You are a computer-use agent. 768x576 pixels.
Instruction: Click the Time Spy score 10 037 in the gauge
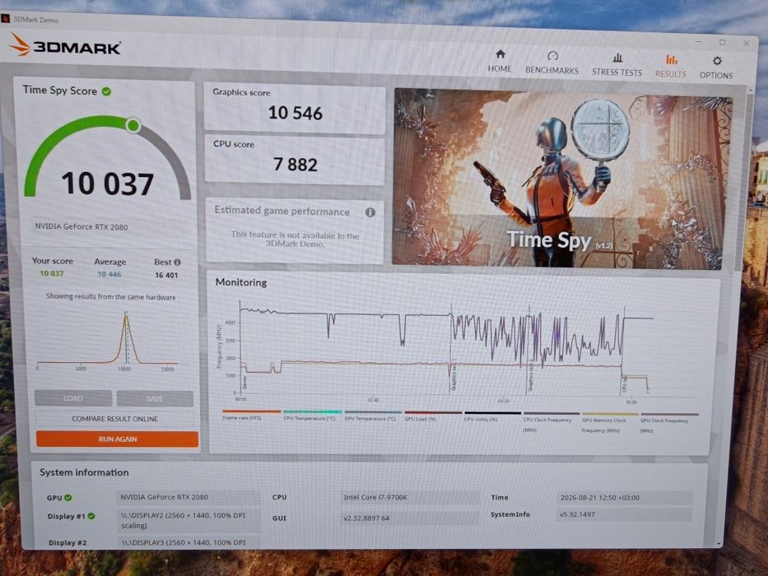(x=108, y=183)
